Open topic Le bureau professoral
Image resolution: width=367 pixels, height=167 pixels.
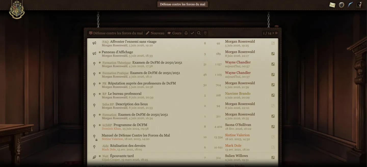pos(125,94)
